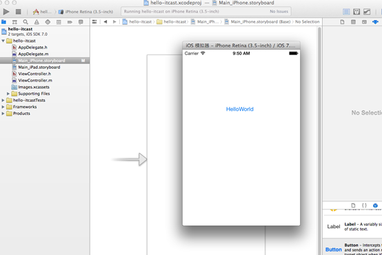Viewport: 382px width, 255px height.
Task: Click the hello-itcast folder breadcrumb
Action: pyautogui.click(x=171, y=21)
